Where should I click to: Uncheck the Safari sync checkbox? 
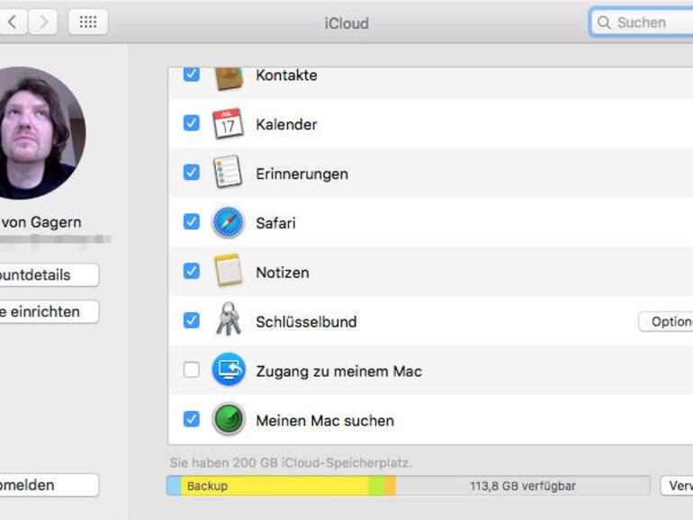(x=191, y=222)
